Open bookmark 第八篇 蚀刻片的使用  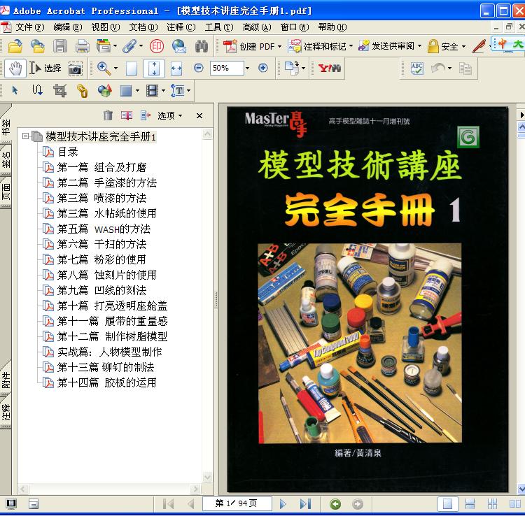point(107,275)
